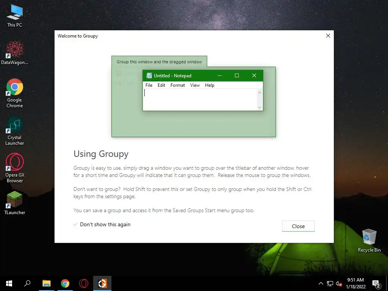Open File Explorer from taskbar
Viewport: 388px width, 291px height.
[x=46, y=283]
